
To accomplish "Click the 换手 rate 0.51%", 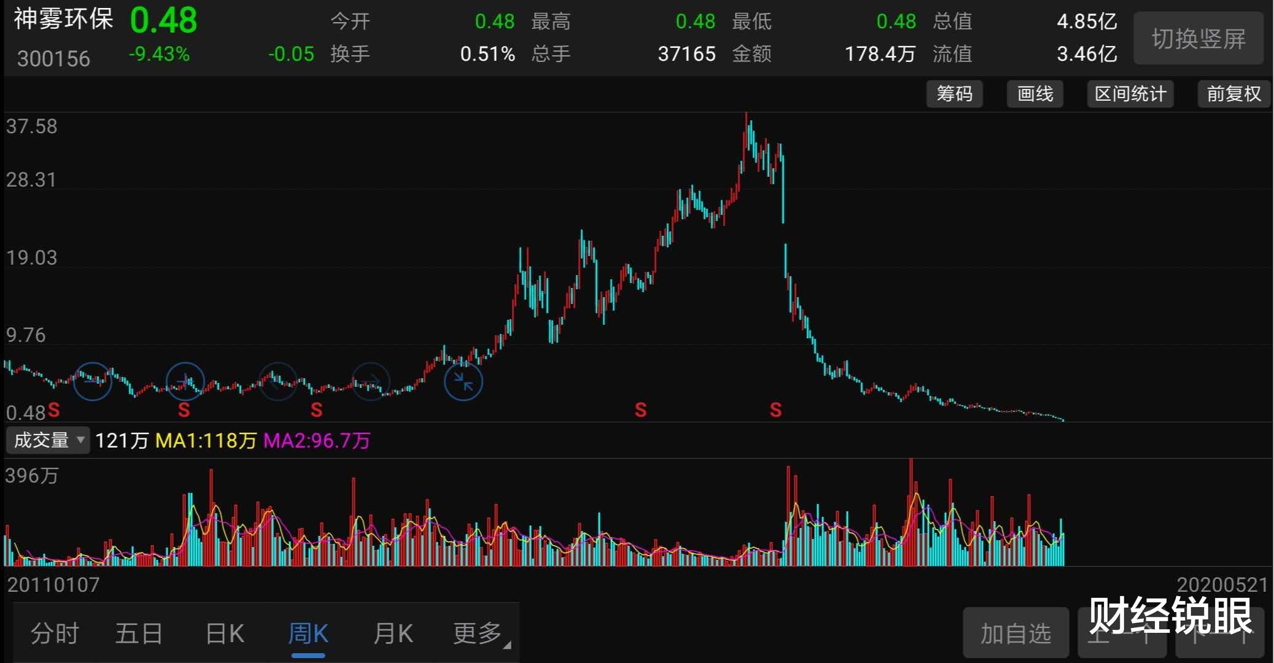I will pos(487,54).
